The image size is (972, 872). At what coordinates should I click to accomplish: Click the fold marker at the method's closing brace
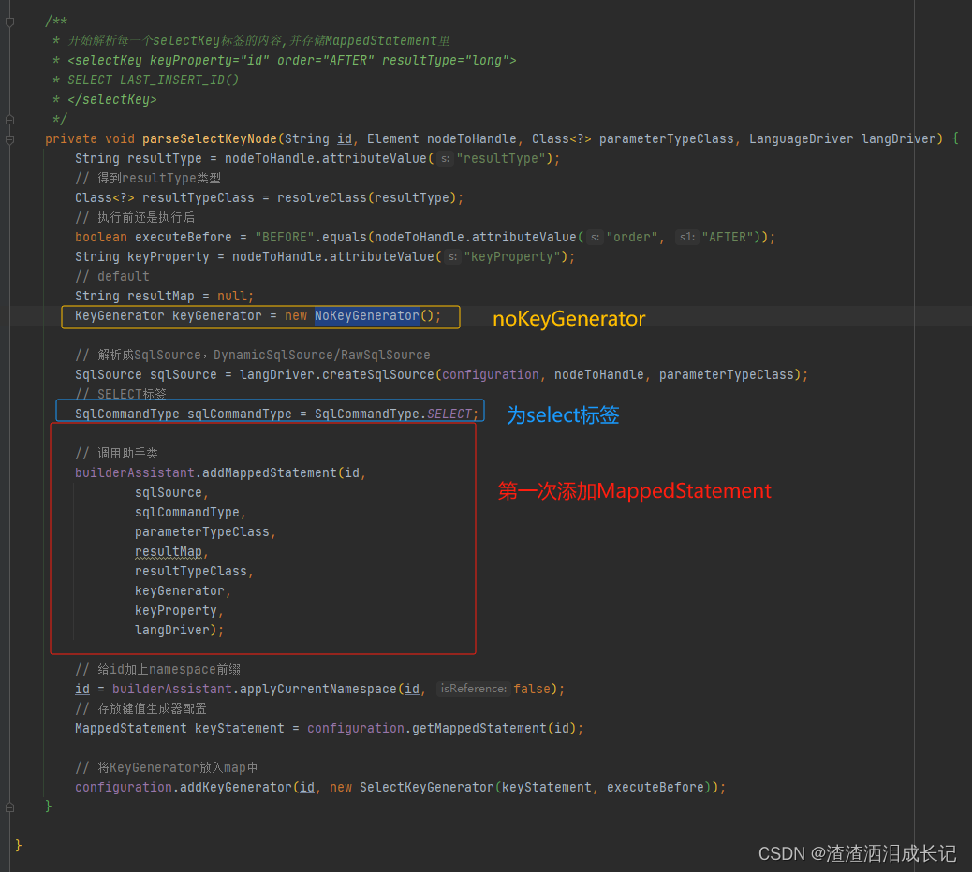tap(10, 807)
